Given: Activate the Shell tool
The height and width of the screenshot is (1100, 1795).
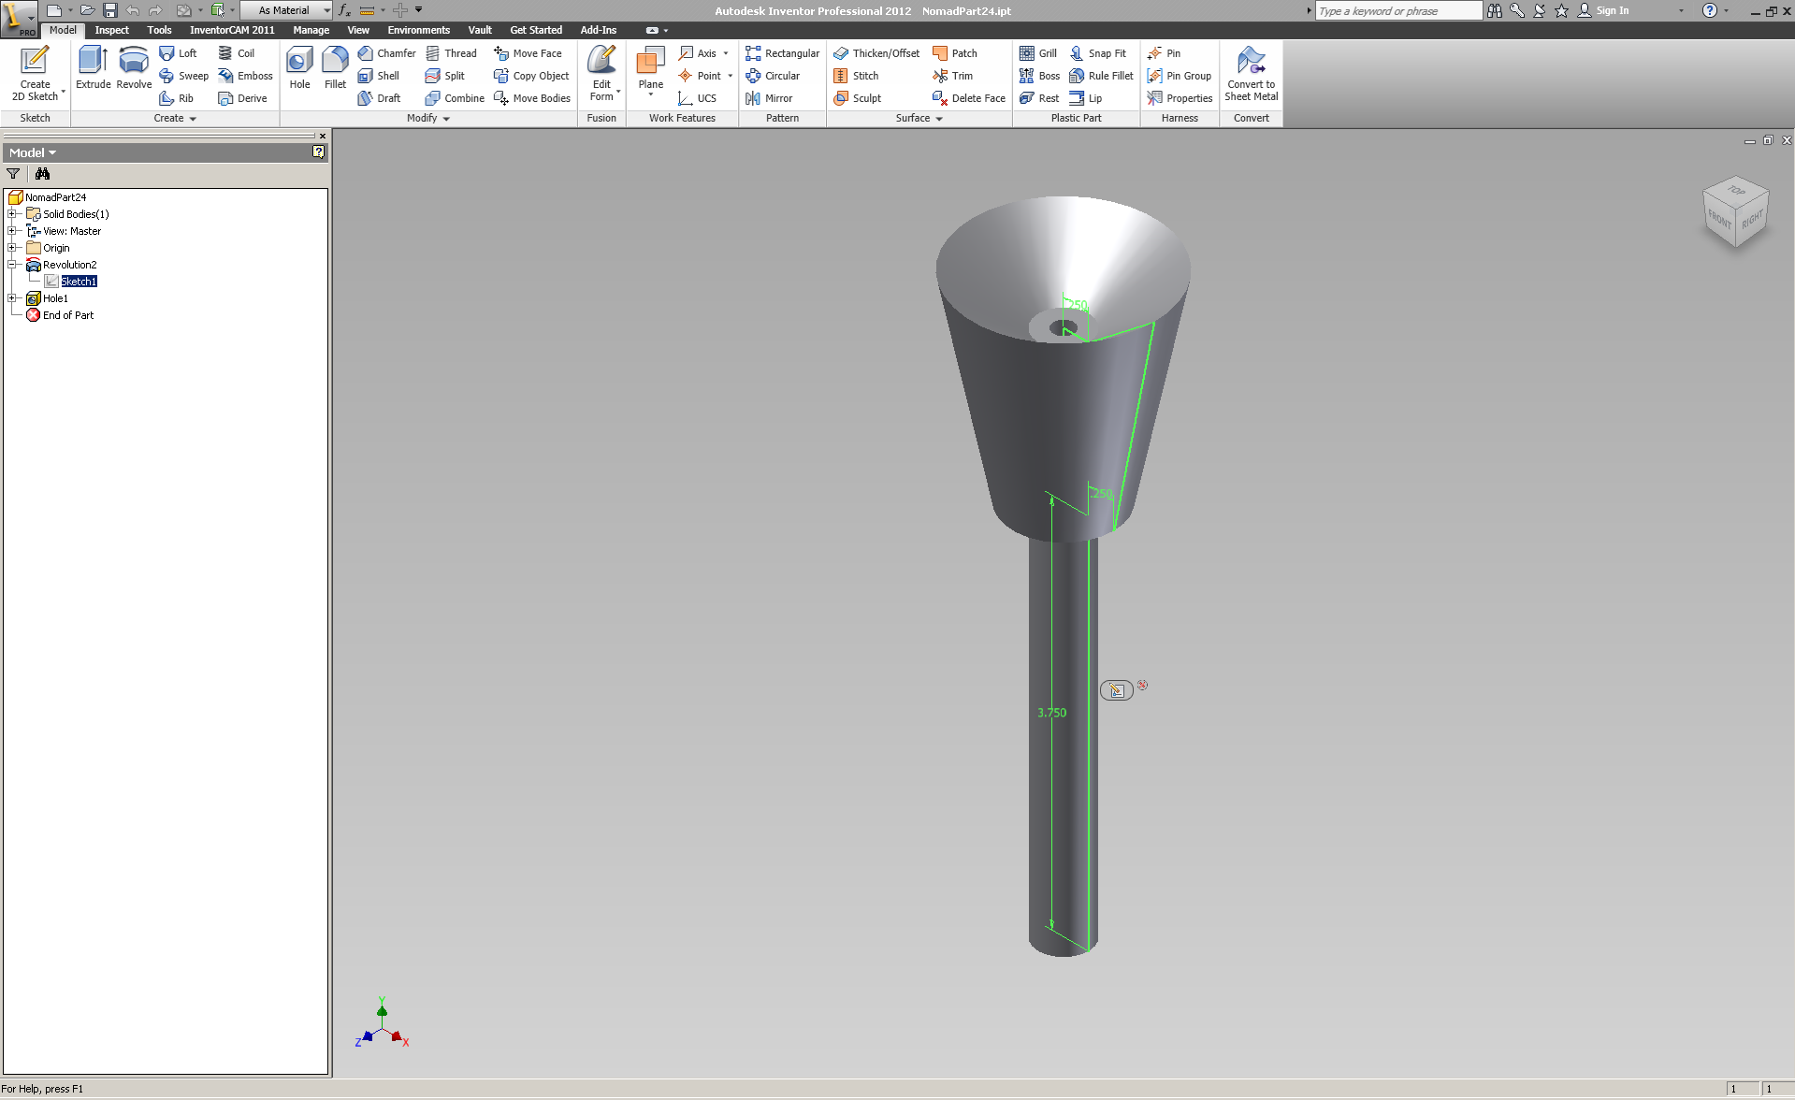Looking at the screenshot, I should coord(379,76).
